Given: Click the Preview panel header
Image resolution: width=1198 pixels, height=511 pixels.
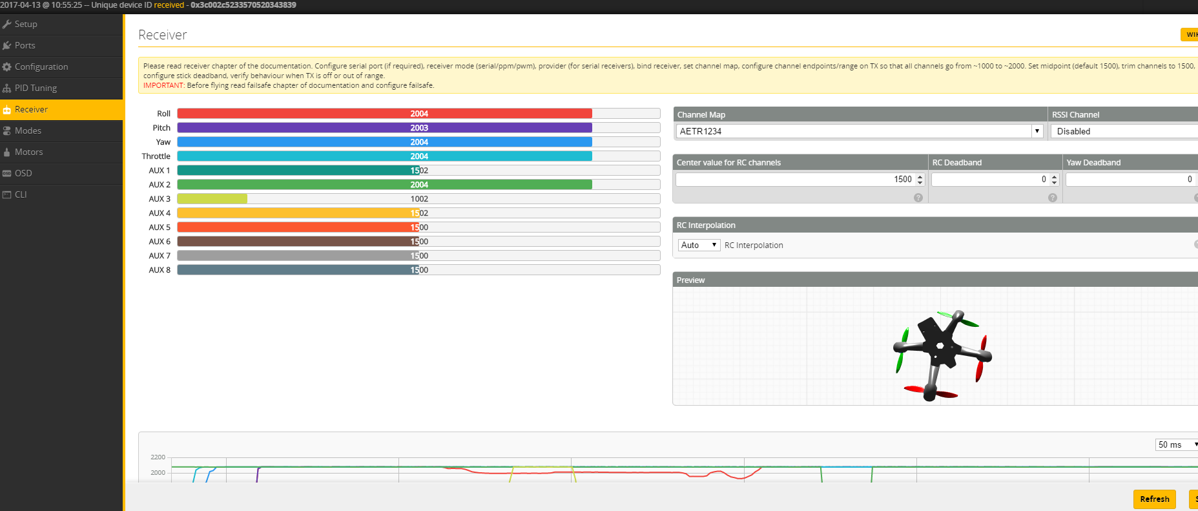Looking at the screenshot, I should tap(935, 280).
